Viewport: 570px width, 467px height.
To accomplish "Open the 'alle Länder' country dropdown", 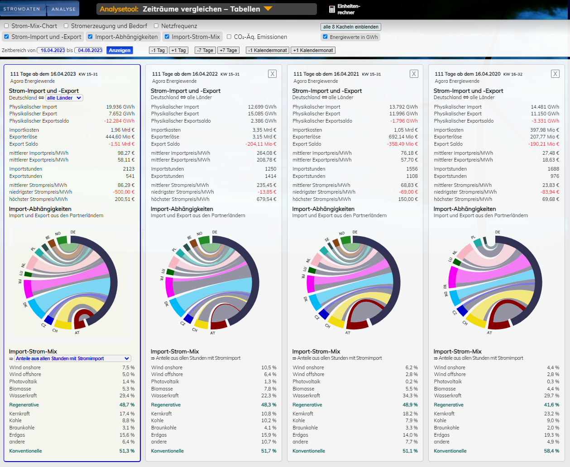I will point(64,98).
